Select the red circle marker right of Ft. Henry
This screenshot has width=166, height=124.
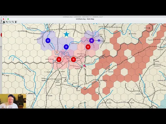tap(73, 60)
